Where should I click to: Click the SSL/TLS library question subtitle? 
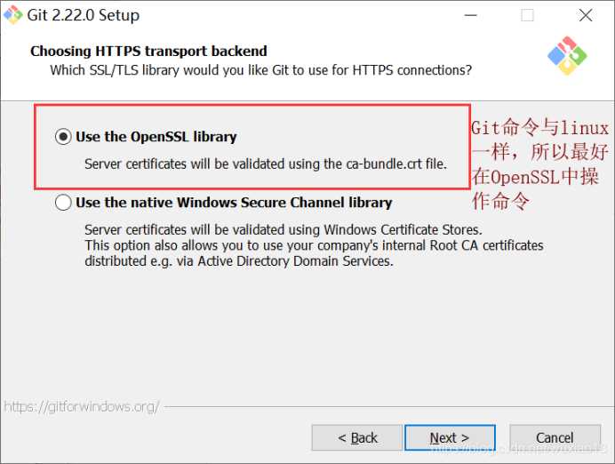click(260, 70)
